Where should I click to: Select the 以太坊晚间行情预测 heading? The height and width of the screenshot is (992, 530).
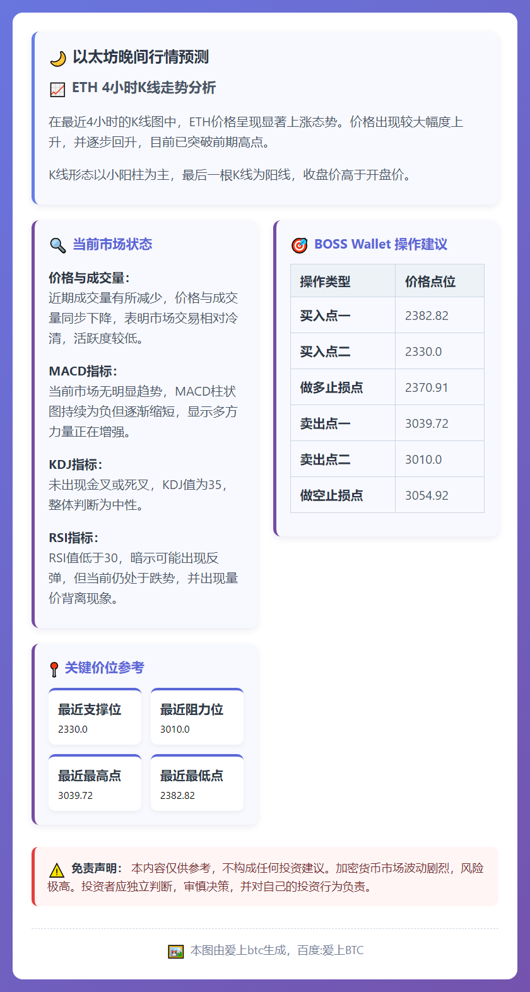(x=141, y=57)
